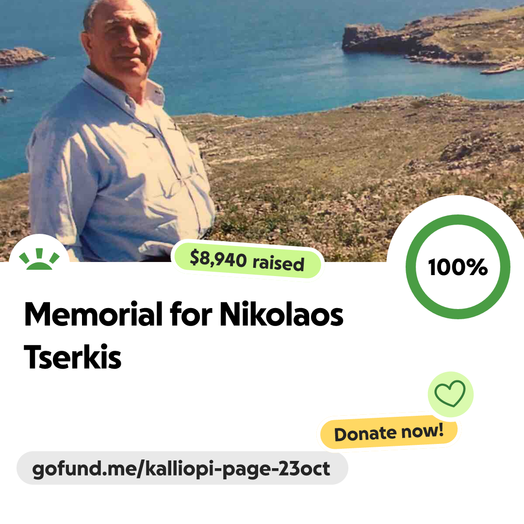Viewport: 524px width, 524px height.
Task: Click the pier on the far shore
Action: pyautogui.click(x=501, y=69)
